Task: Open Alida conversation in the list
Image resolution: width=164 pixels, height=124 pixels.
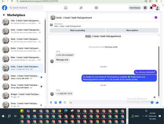Action: pos(22,40)
